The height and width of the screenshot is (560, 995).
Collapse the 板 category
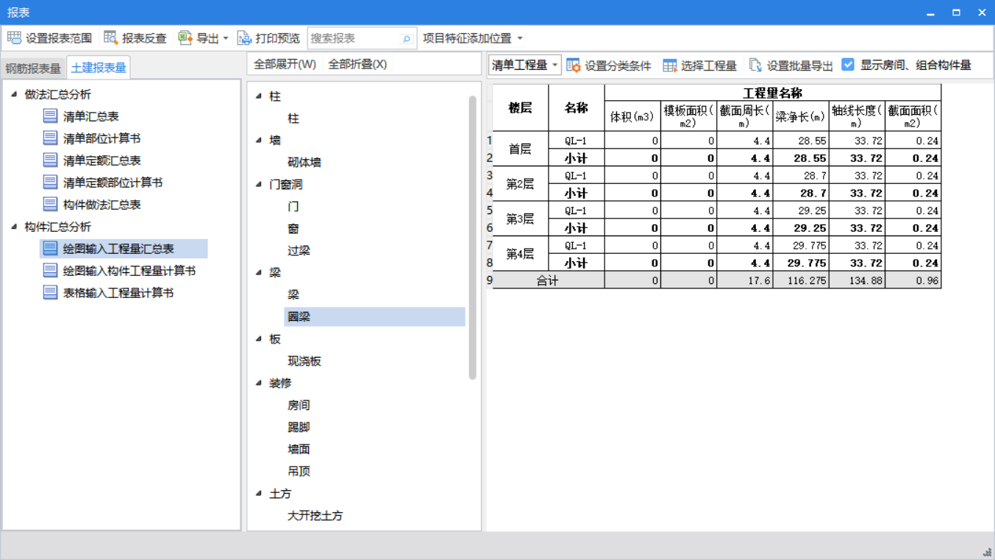click(259, 339)
